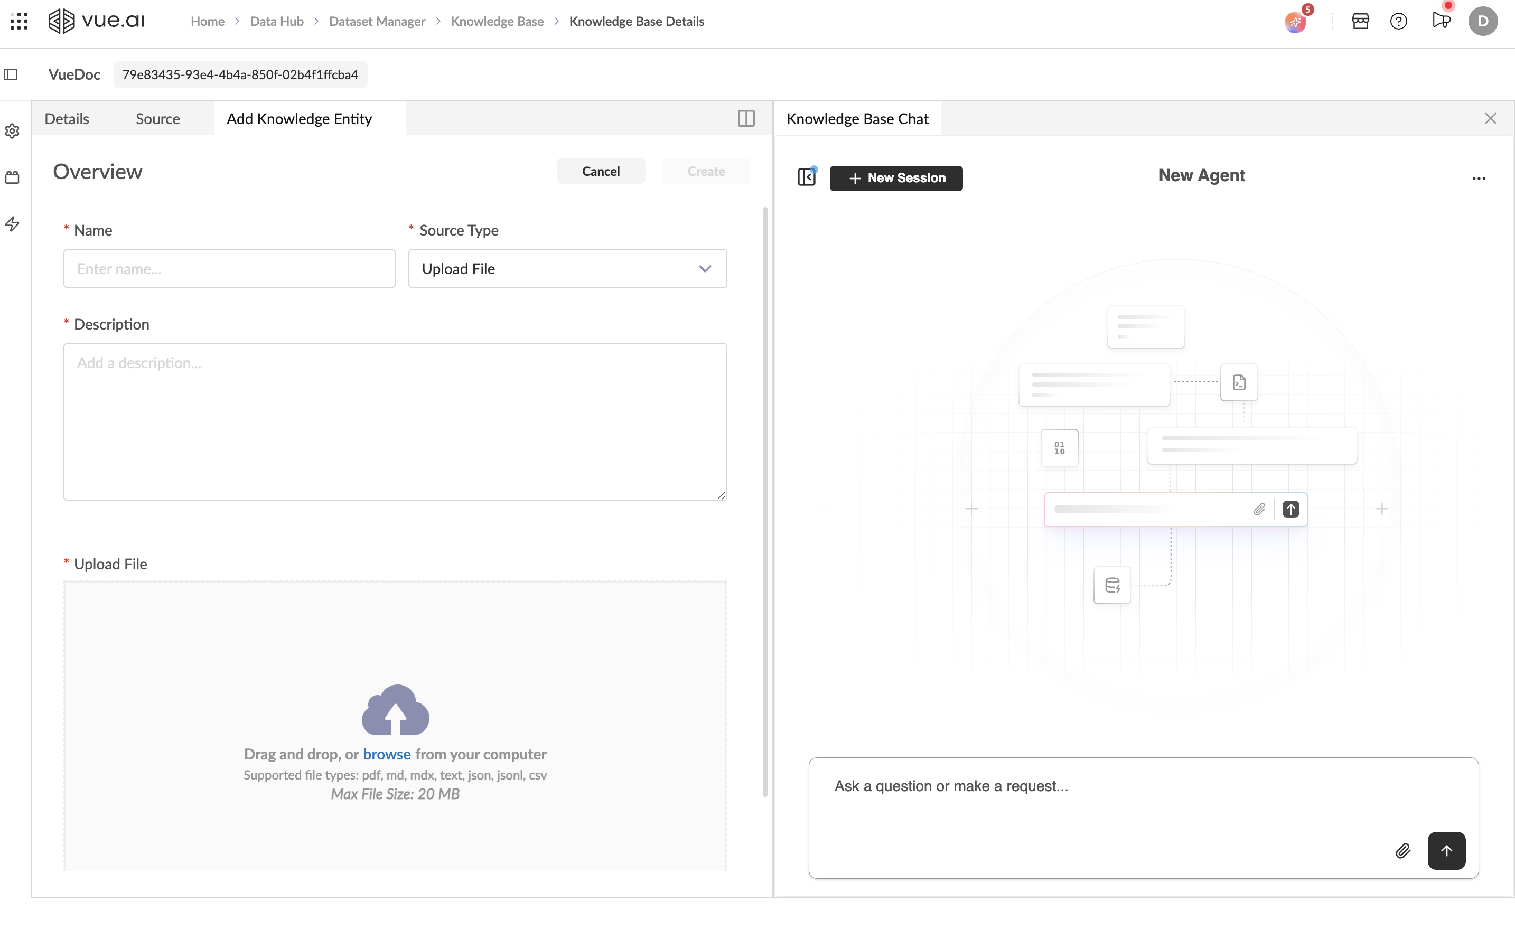This screenshot has height=939, width=1515.
Task: Open the announcements flag icon
Action: tap(1441, 21)
